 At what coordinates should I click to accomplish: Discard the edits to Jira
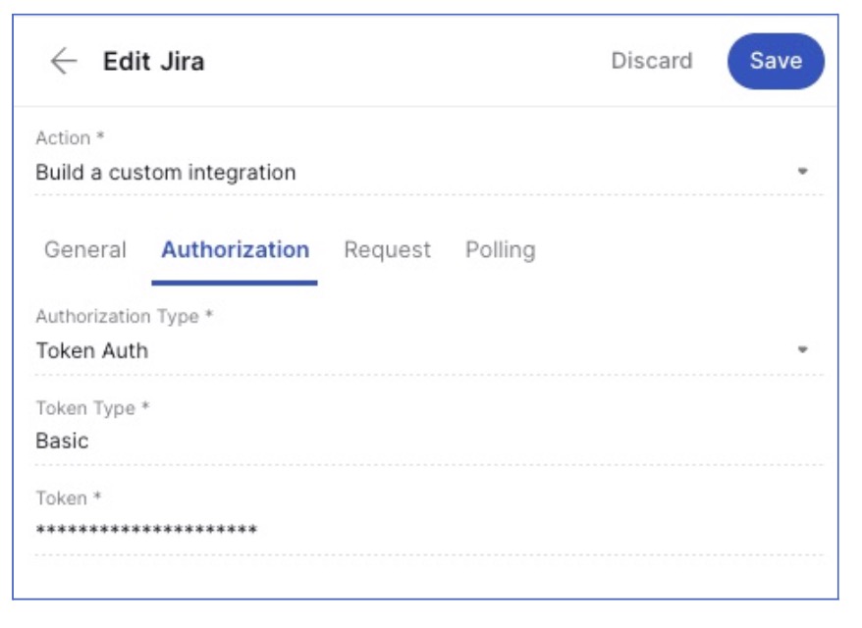651,61
